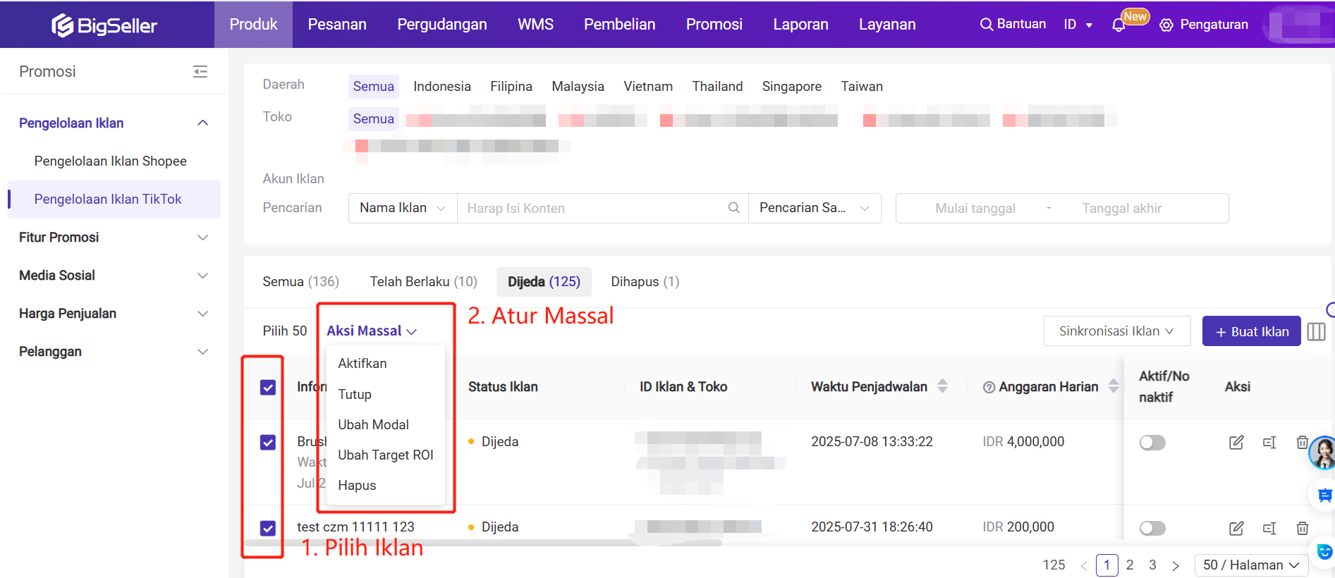Click the horizontal table scrollbar

pos(483,543)
